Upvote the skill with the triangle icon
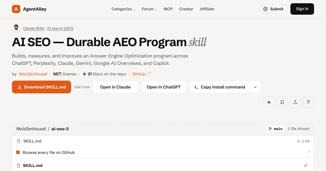 [269, 102]
